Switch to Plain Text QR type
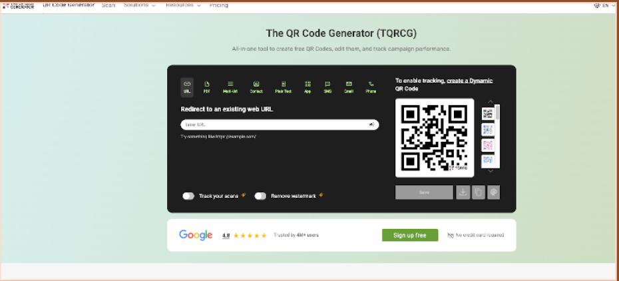This screenshot has width=619, height=281. (283, 87)
